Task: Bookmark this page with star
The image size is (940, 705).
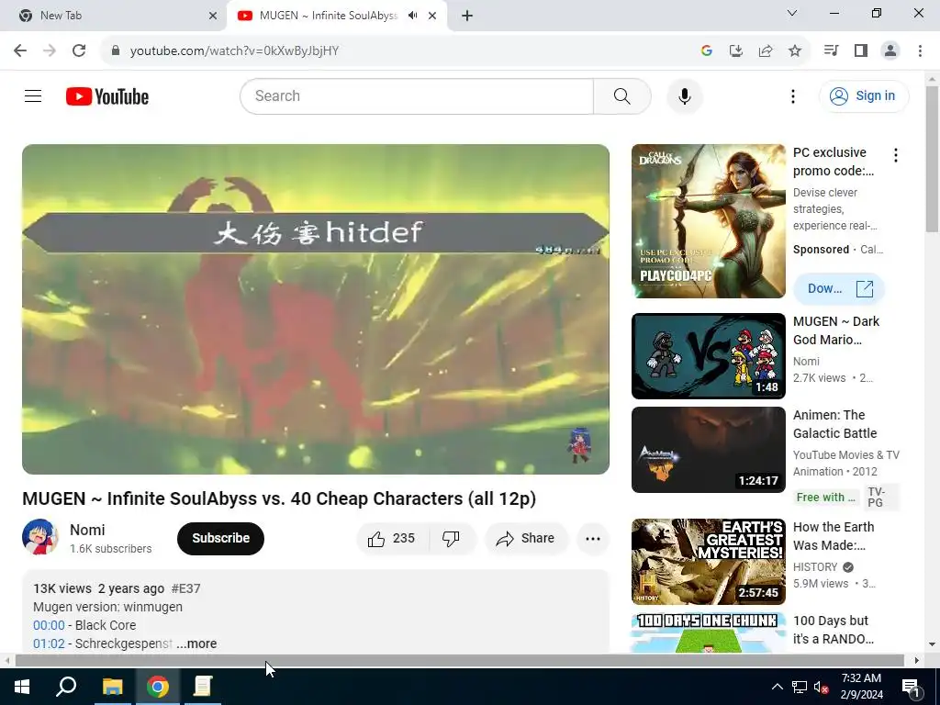Action: point(794,51)
